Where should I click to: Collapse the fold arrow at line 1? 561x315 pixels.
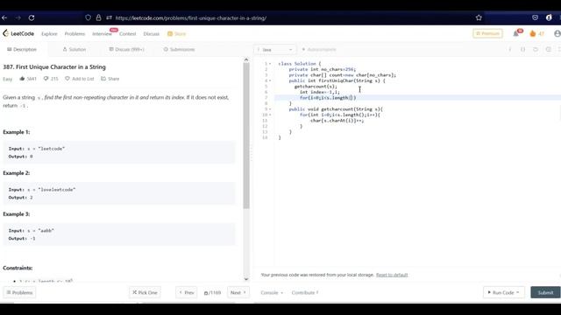click(270, 64)
